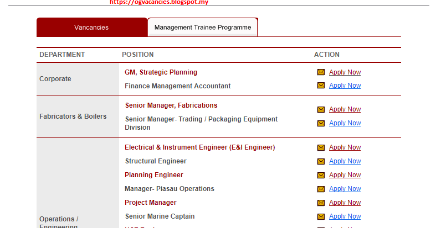Click envelope icon for Trading / Packaging Equipment Division

(x=321, y=123)
